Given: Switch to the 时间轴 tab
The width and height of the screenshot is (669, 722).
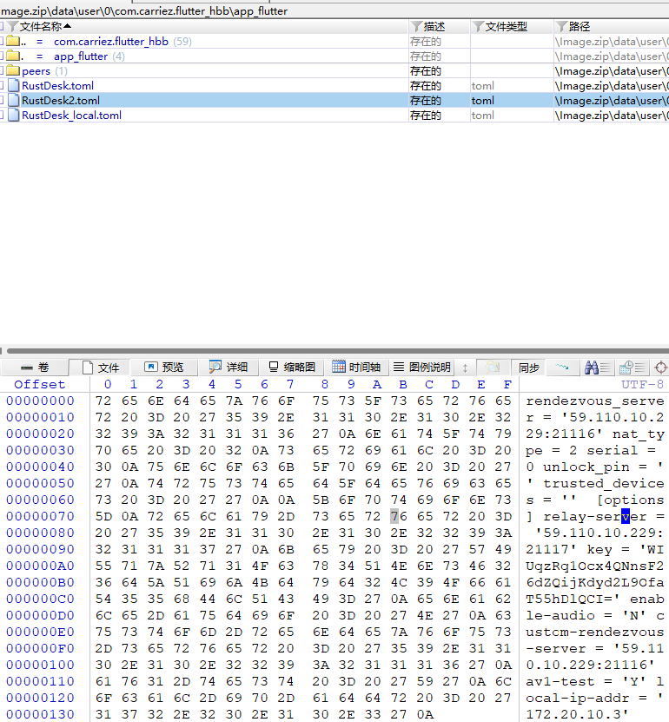Looking at the screenshot, I should point(356,367).
